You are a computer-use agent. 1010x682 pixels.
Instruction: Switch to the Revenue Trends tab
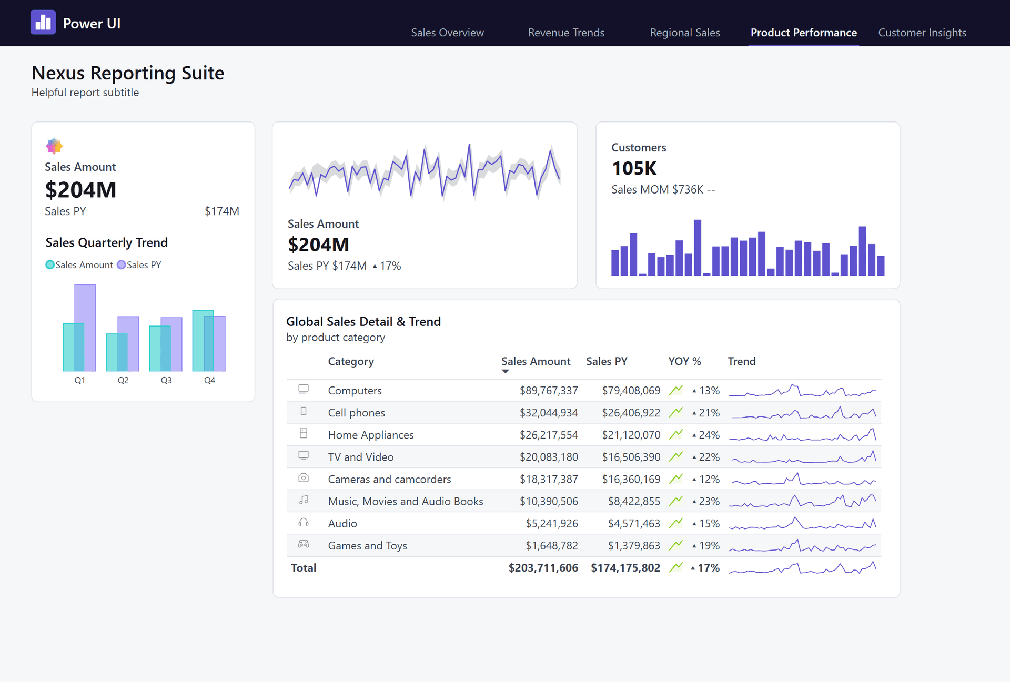coord(566,33)
